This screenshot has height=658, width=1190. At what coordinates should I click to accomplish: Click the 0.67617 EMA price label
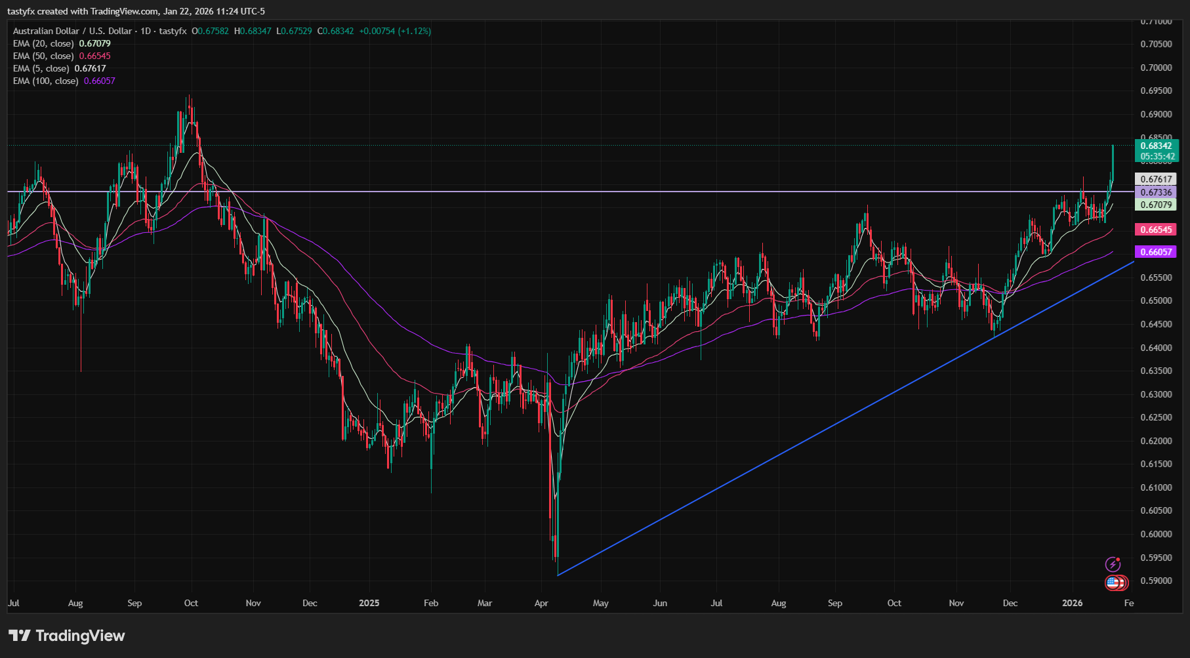(1157, 178)
